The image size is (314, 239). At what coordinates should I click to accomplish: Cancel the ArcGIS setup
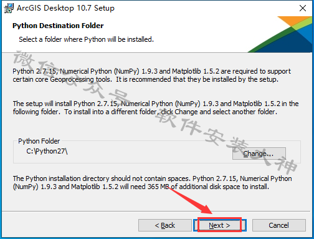[279, 225]
